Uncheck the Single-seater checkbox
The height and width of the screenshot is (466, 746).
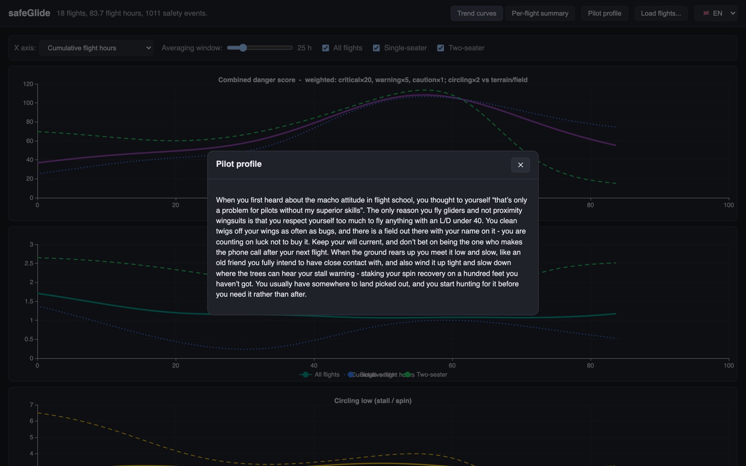pyautogui.click(x=376, y=48)
